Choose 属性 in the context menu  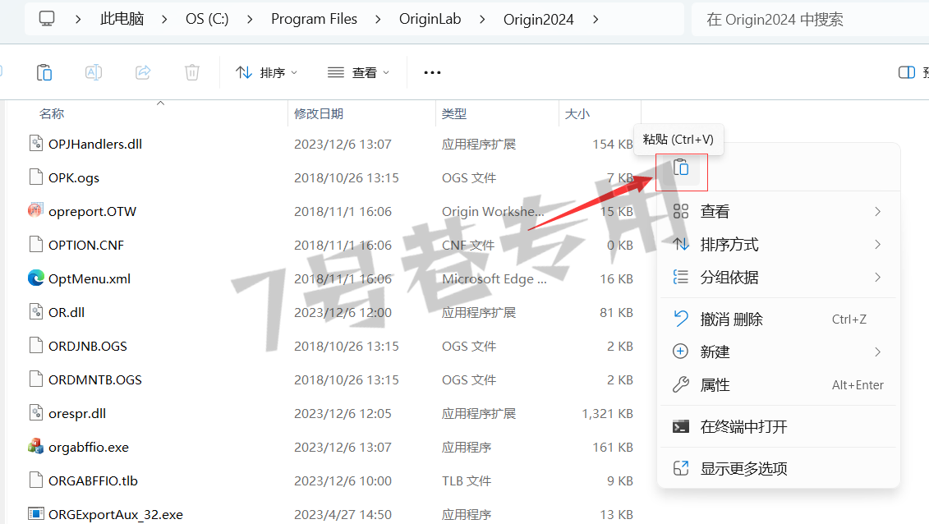pyautogui.click(x=779, y=385)
